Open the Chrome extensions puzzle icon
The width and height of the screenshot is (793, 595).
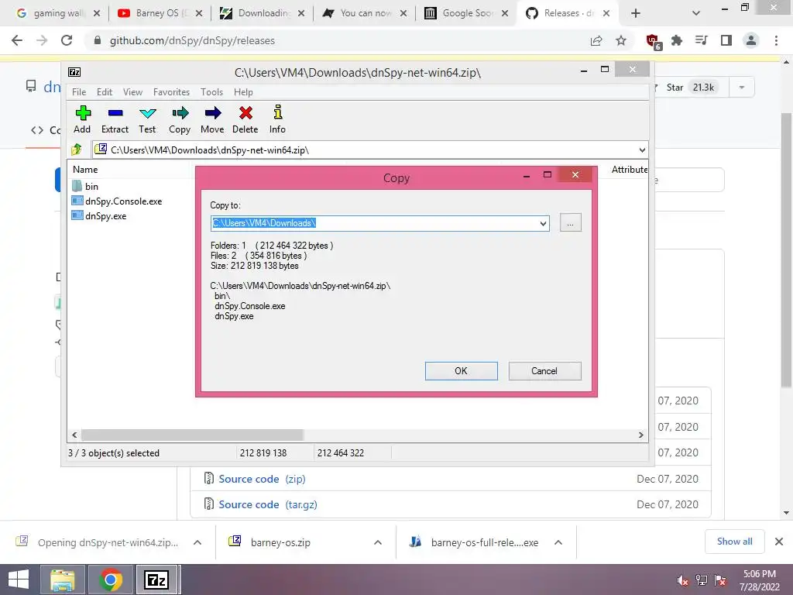677,40
